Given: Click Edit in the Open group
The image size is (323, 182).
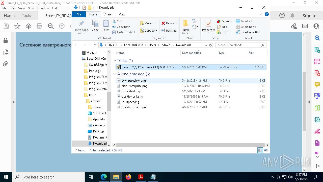Looking at the screenshot, I should click(222, 27).
